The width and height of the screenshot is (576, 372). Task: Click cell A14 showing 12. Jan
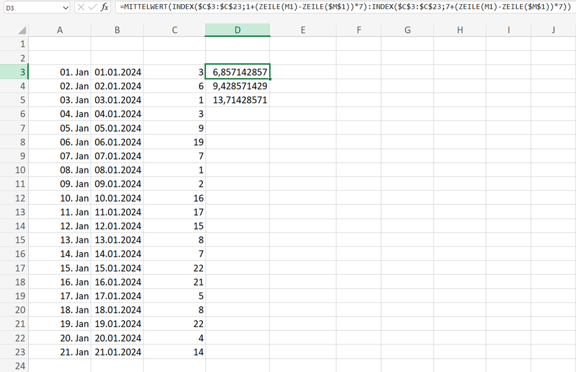(60, 226)
